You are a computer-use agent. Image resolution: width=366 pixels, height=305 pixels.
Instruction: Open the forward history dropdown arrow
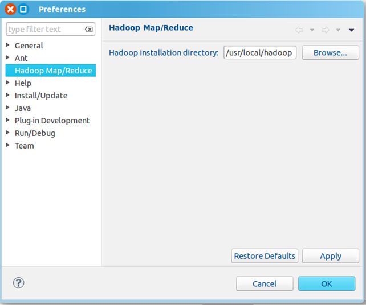click(338, 30)
